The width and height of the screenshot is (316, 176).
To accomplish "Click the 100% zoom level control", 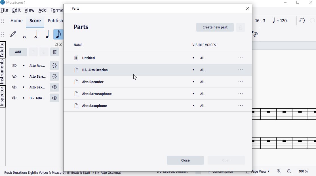I will coord(303,171).
